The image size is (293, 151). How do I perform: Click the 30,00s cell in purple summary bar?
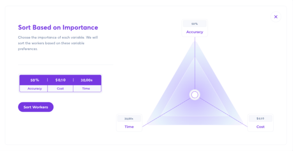coord(86,80)
